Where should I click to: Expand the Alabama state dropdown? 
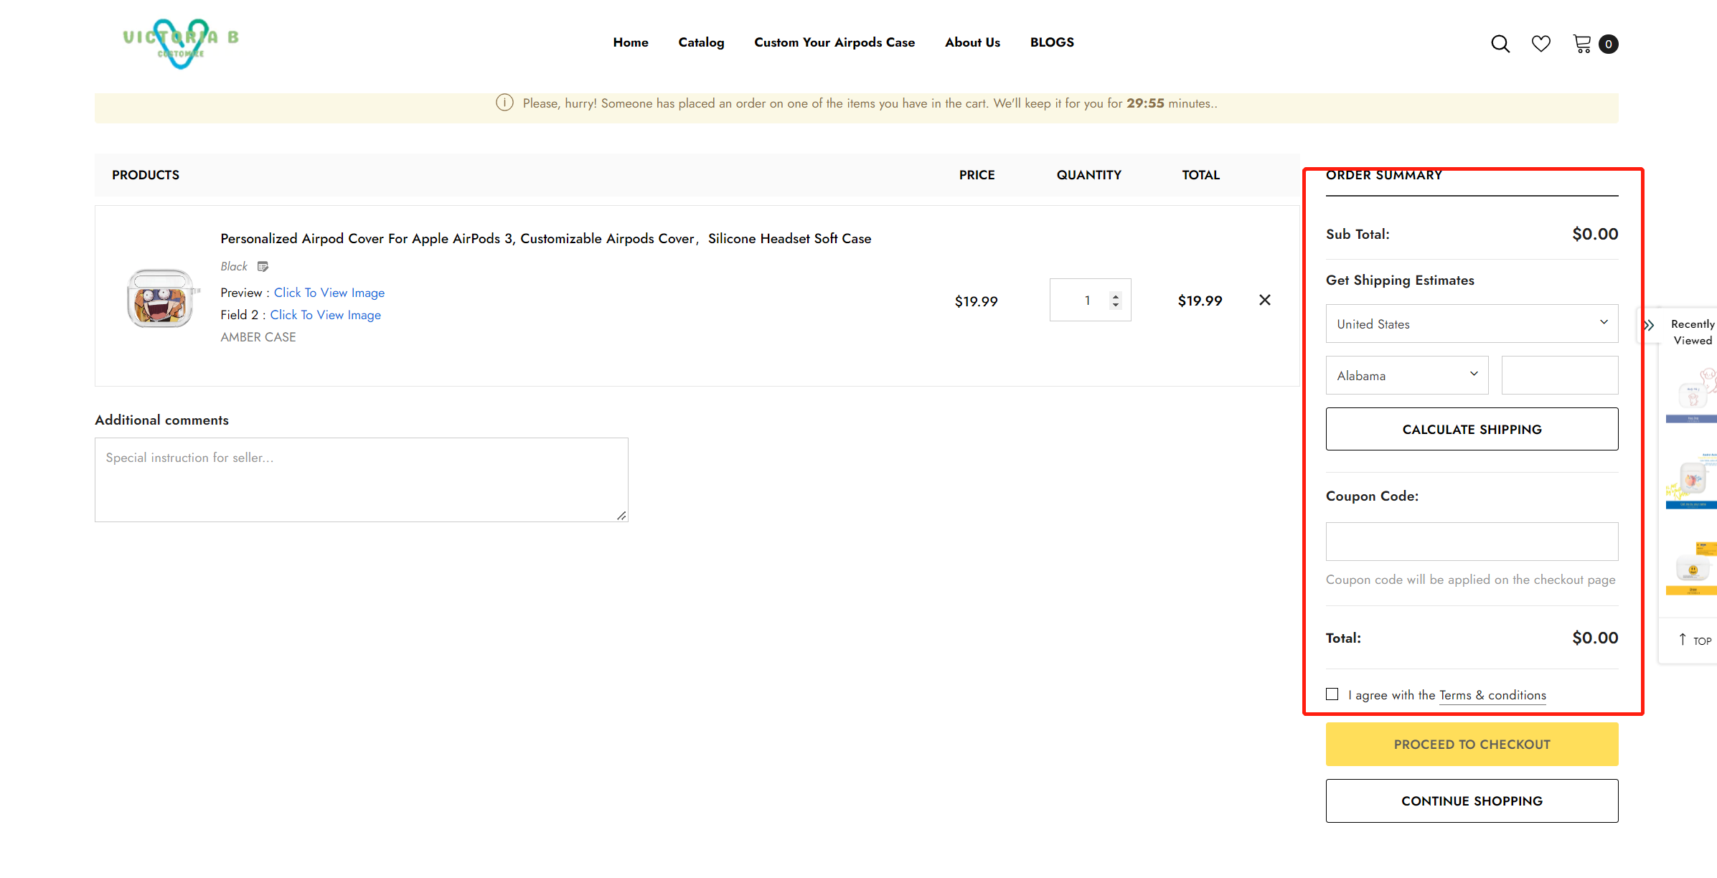coord(1406,375)
